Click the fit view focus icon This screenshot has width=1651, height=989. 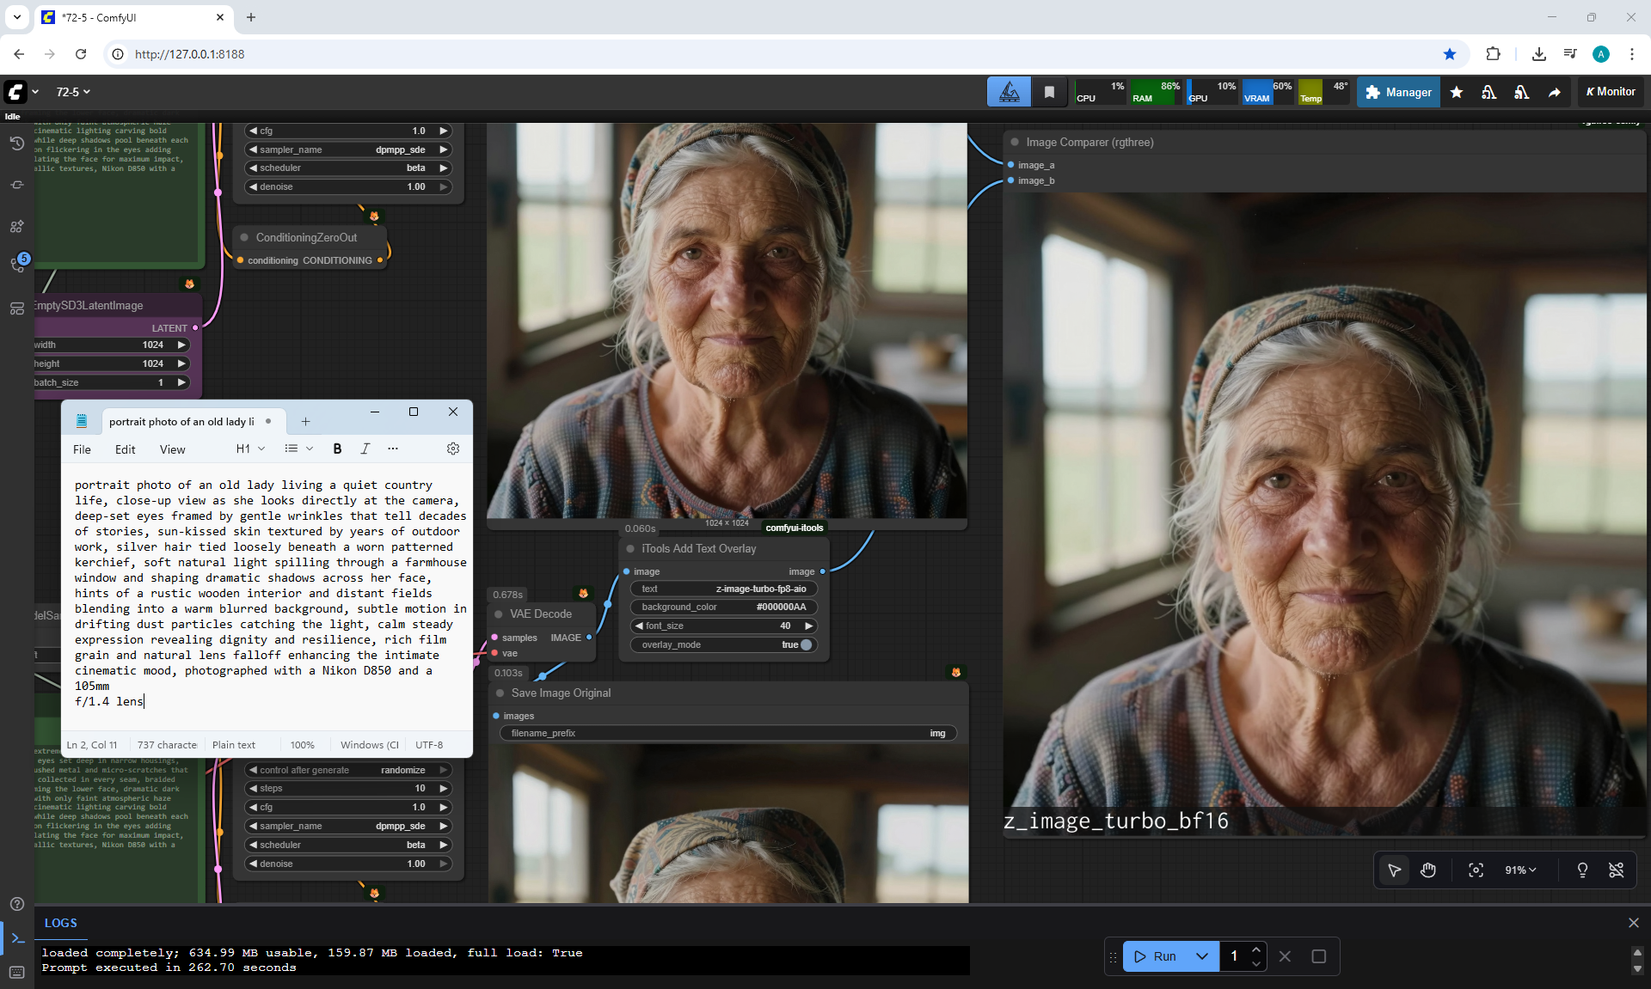pyautogui.click(x=1476, y=870)
